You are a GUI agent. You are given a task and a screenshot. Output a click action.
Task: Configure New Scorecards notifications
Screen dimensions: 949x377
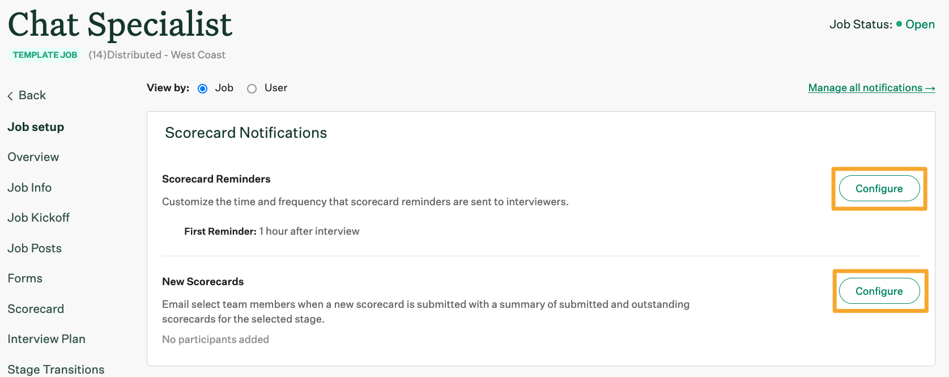(879, 291)
